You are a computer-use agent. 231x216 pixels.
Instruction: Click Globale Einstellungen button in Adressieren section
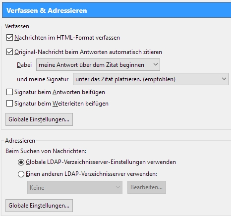click(x=39, y=206)
